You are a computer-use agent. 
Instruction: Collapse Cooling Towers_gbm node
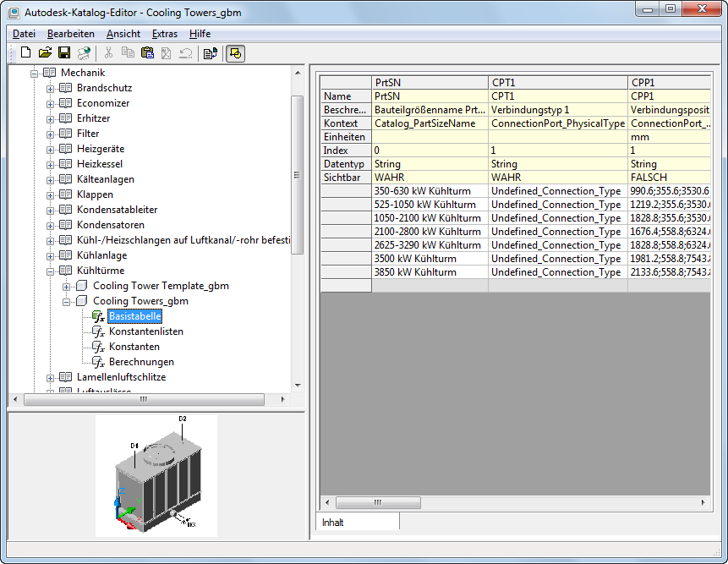(67, 302)
